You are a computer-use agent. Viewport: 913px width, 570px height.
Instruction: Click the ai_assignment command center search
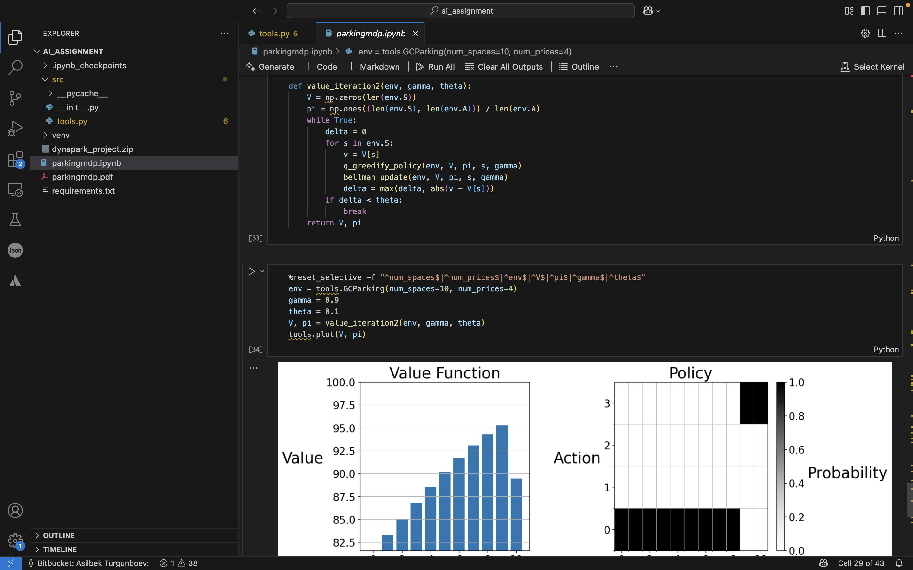460,11
